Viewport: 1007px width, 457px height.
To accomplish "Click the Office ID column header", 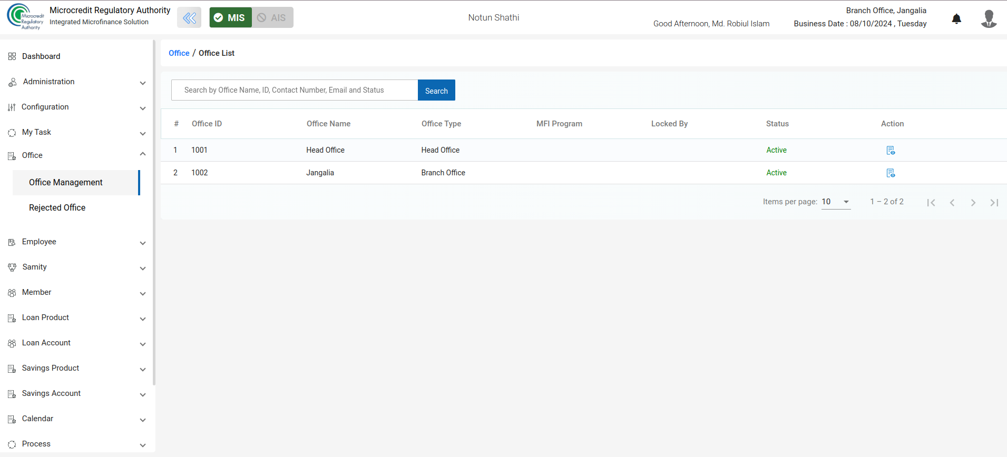I will click(x=207, y=124).
